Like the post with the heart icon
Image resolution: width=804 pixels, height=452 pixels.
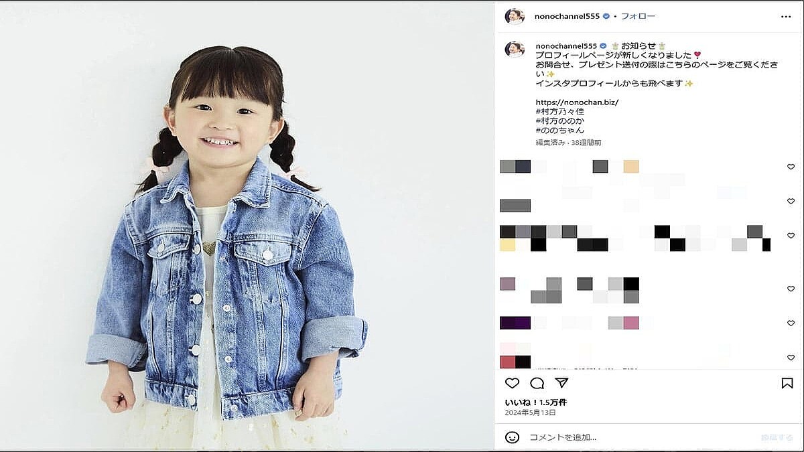[x=512, y=383]
